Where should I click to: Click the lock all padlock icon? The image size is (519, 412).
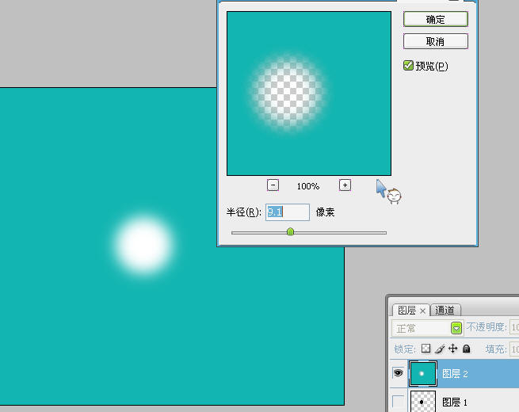pyautogui.click(x=466, y=349)
